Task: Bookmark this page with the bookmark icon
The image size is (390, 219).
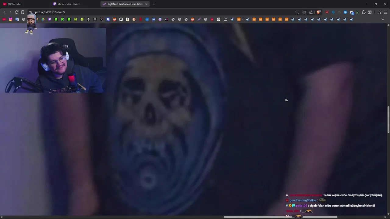Action: (x=23, y=12)
